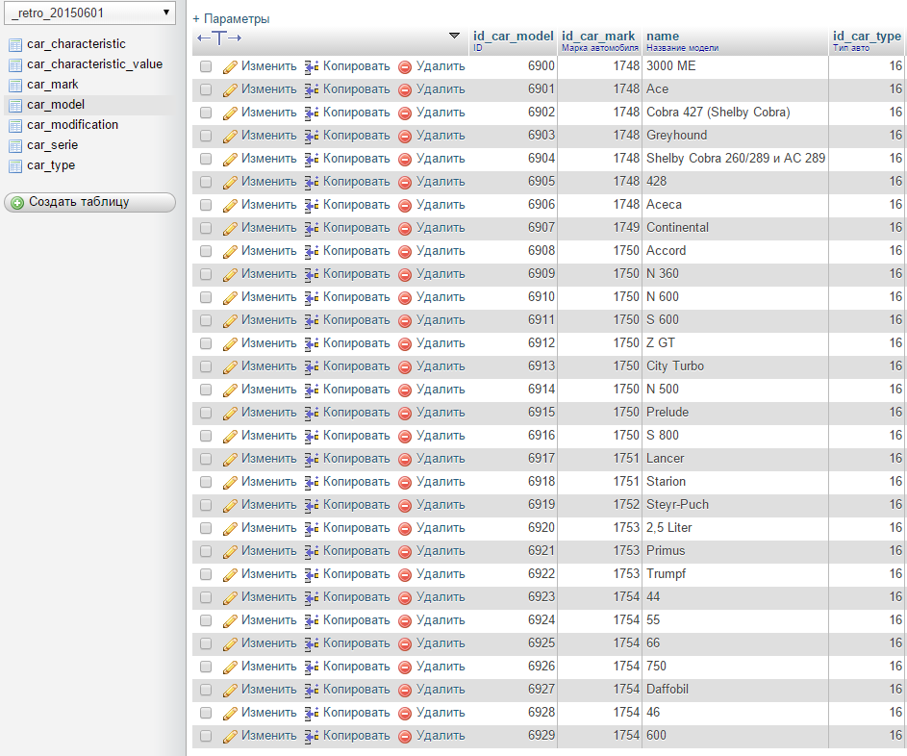Open the car_serie table icon
Viewport: 907px width, 756px height.
point(15,146)
